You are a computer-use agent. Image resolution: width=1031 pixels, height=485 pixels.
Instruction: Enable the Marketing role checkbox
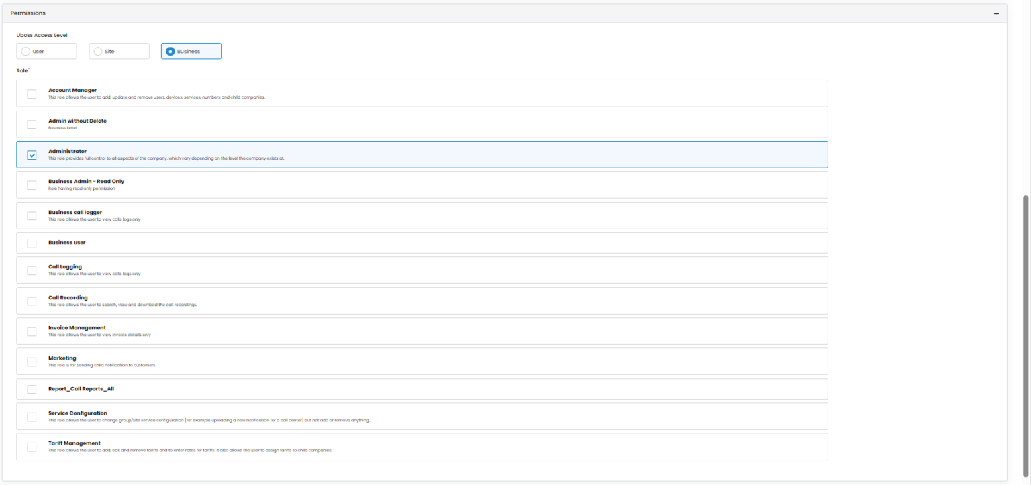[x=32, y=362]
